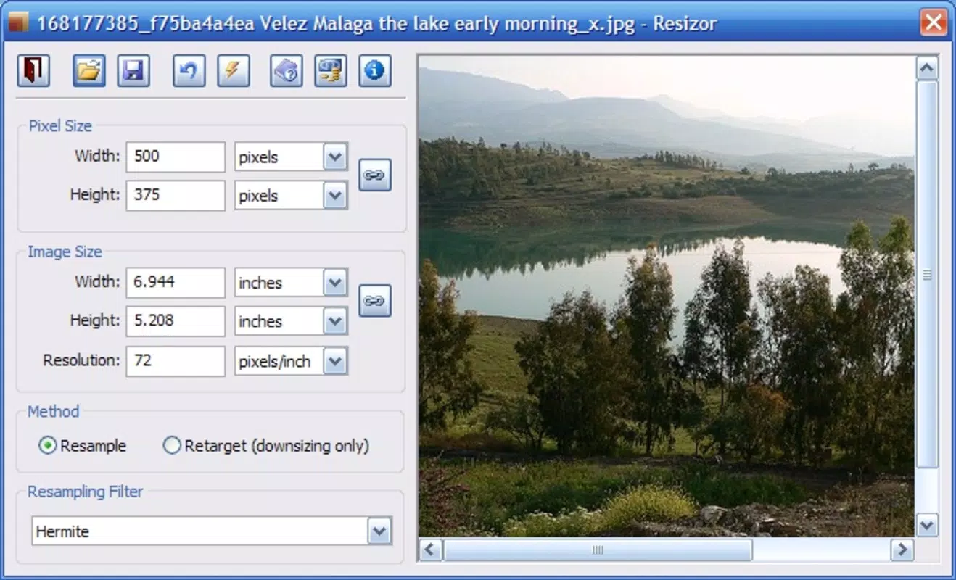
Task: Click the donate coins icon
Action: pyautogui.click(x=331, y=71)
